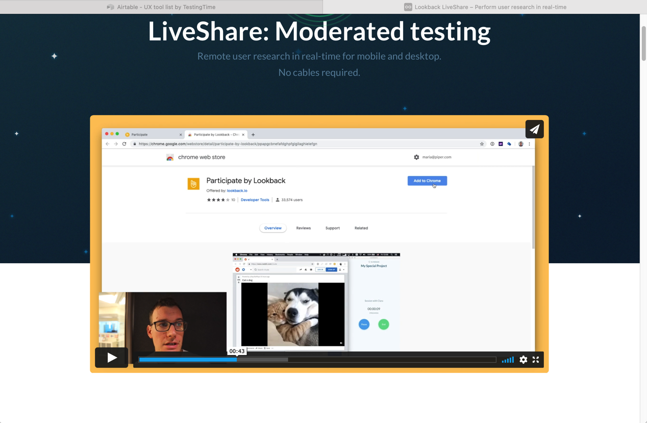Play the LiveShare video

pyautogui.click(x=112, y=358)
